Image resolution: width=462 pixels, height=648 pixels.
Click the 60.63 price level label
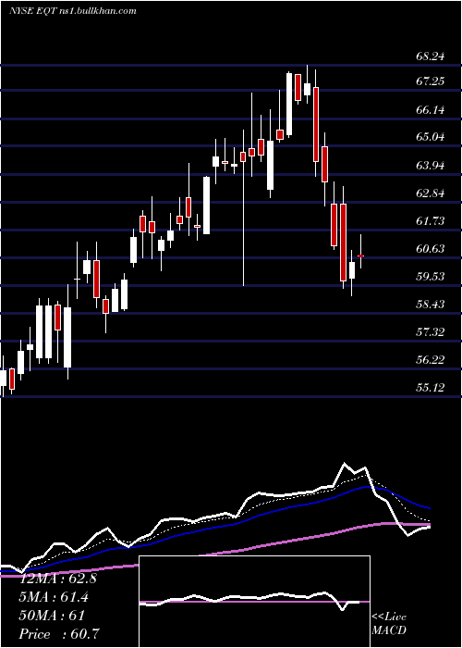tap(431, 249)
